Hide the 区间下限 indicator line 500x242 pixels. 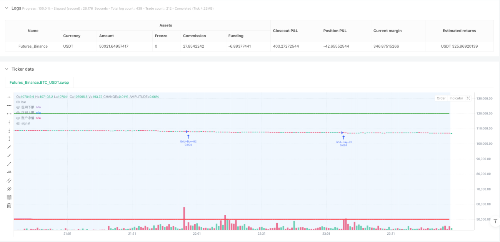[x=18, y=107]
